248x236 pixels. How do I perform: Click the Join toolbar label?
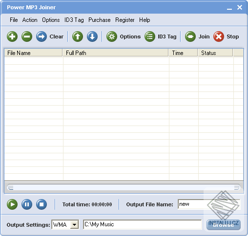click(x=204, y=36)
